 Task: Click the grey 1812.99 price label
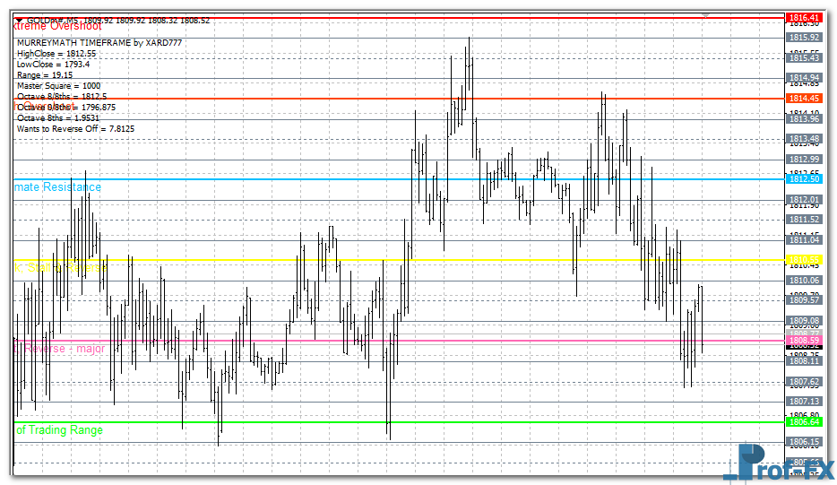click(x=803, y=159)
